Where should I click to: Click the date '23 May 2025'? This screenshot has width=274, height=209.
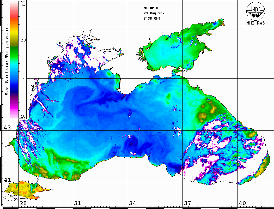click(155, 13)
